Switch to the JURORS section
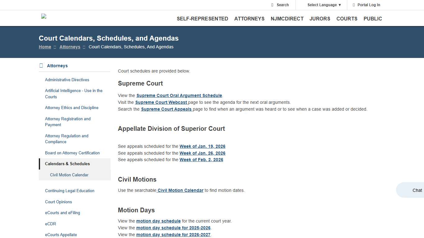This screenshot has height=238, width=424. [320, 19]
